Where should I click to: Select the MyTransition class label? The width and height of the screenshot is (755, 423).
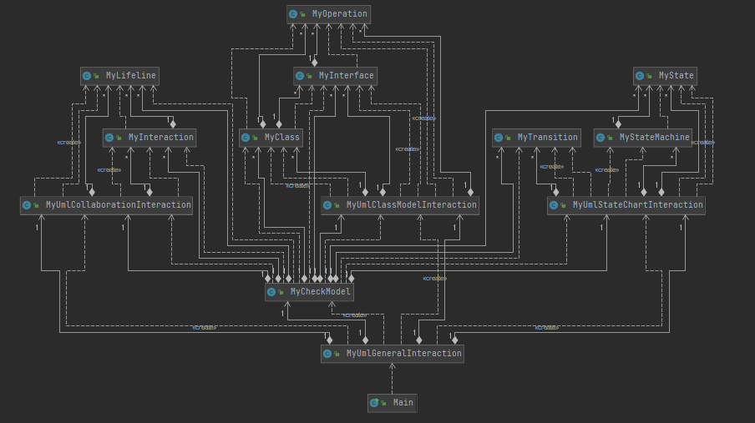(548, 137)
